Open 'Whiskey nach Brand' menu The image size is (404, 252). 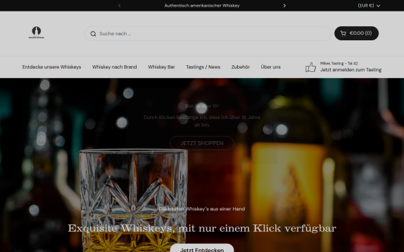point(114,67)
